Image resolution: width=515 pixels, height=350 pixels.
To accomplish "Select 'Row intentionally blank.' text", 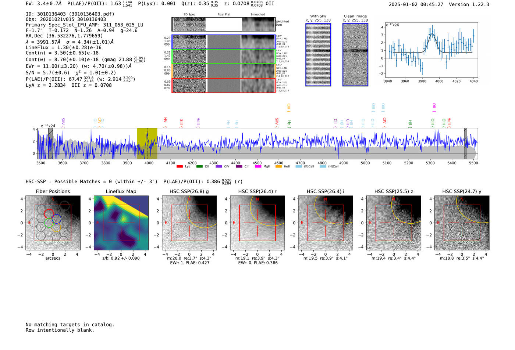I will click(60, 330).
